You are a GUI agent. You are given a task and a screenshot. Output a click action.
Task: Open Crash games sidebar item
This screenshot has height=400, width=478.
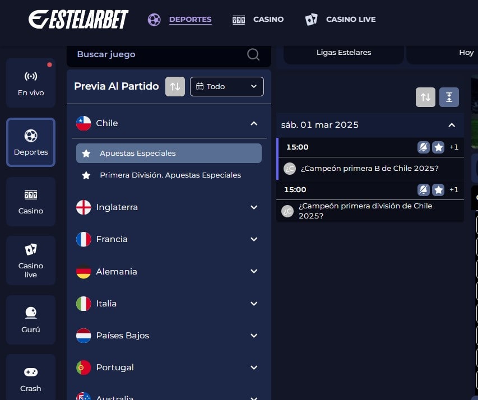[x=31, y=378]
